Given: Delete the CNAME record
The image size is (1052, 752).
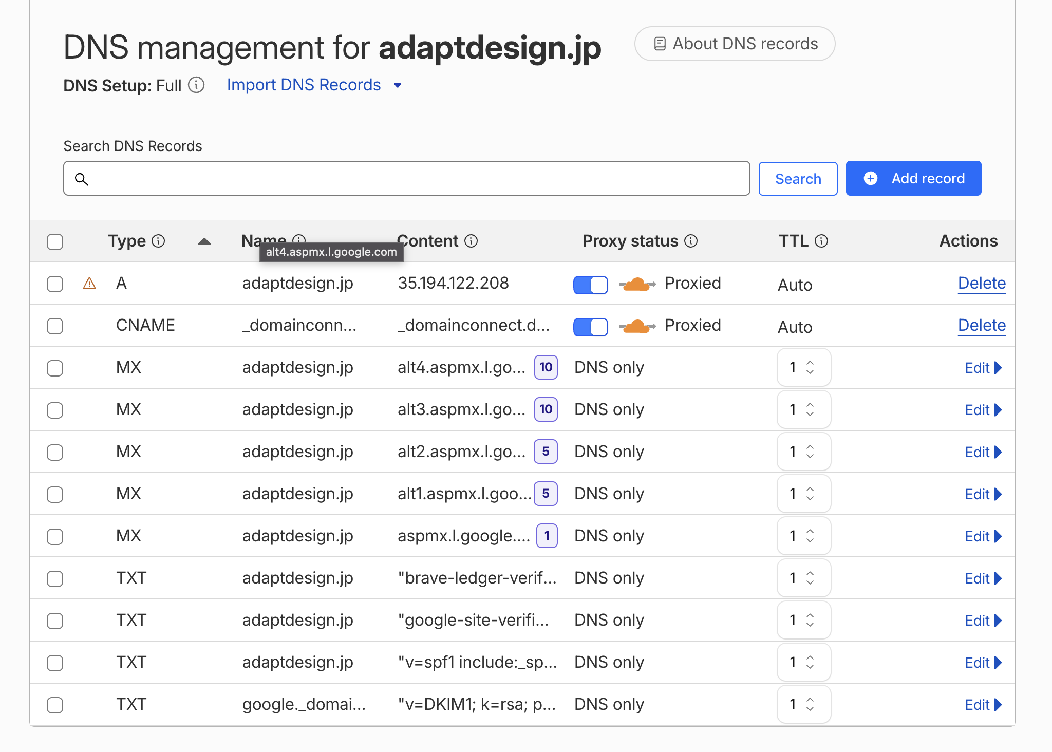Looking at the screenshot, I should pos(982,326).
